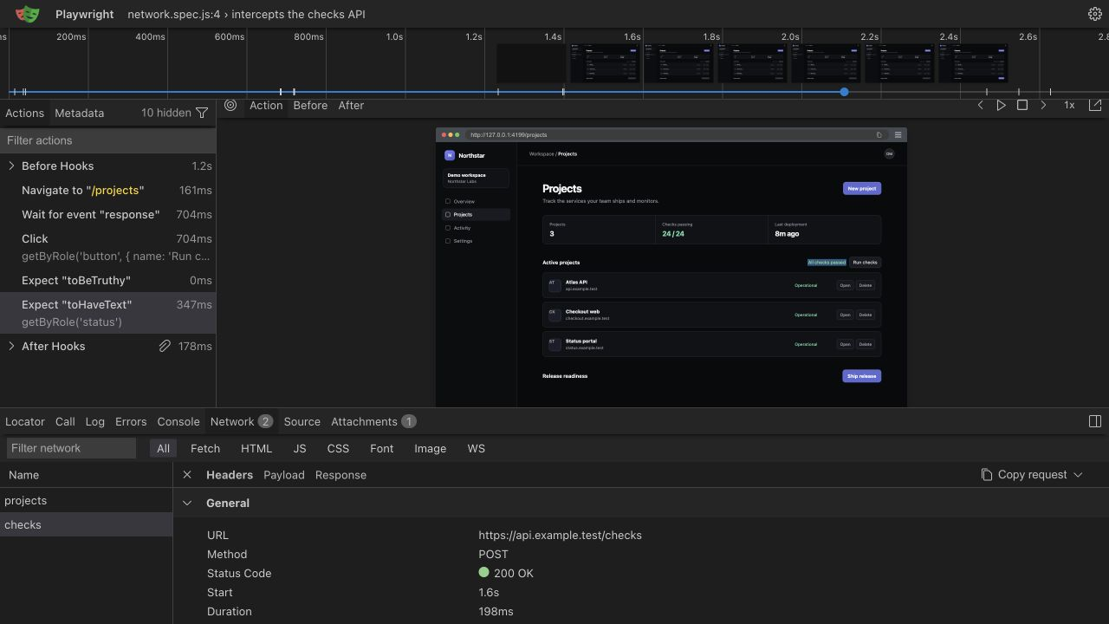Open the Errors tab
This screenshot has width=1109, height=624.
tap(131, 421)
